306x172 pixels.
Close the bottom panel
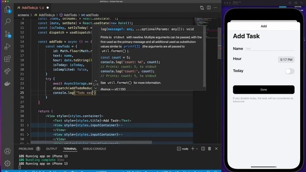pos(216,149)
